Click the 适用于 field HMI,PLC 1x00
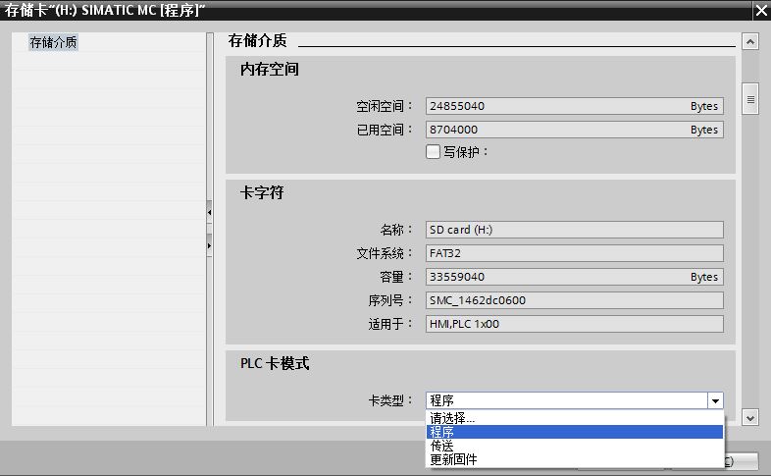Viewport: 771px width, 476px height. pyautogui.click(x=574, y=324)
